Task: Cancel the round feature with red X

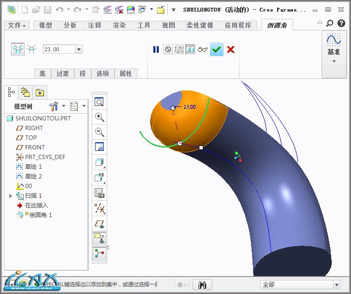Action: [x=231, y=49]
